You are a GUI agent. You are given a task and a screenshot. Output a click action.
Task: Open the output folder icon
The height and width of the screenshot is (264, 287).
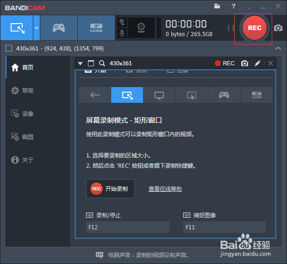tap(217, 6)
